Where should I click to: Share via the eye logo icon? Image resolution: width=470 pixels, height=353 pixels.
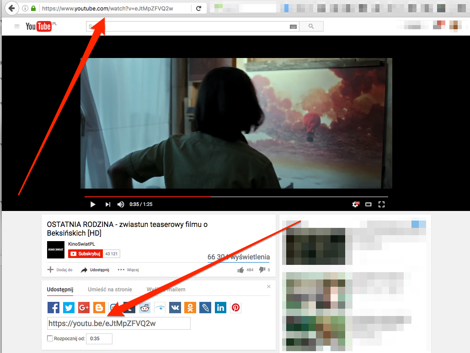(160, 307)
